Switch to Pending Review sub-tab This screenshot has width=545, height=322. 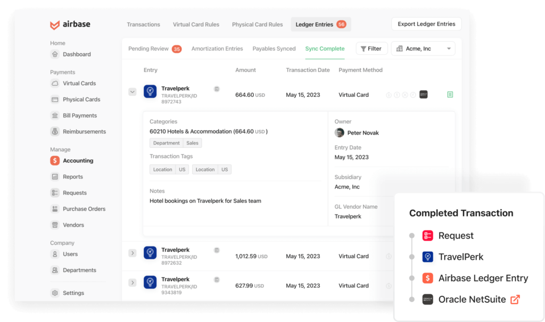tap(155, 48)
